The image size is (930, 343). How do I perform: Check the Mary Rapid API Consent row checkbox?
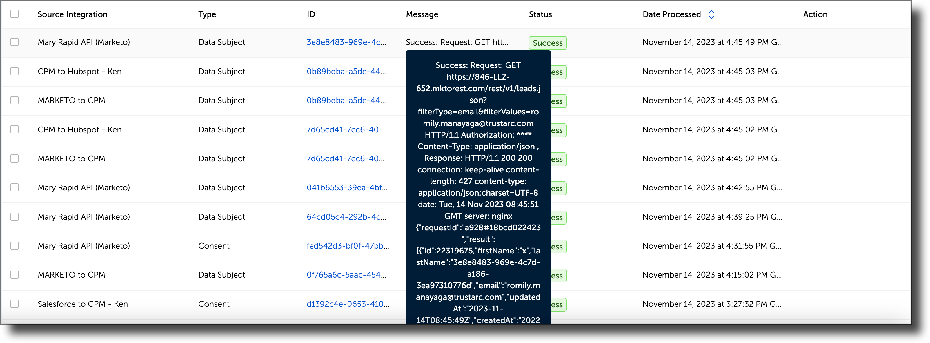tap(14, 246)
